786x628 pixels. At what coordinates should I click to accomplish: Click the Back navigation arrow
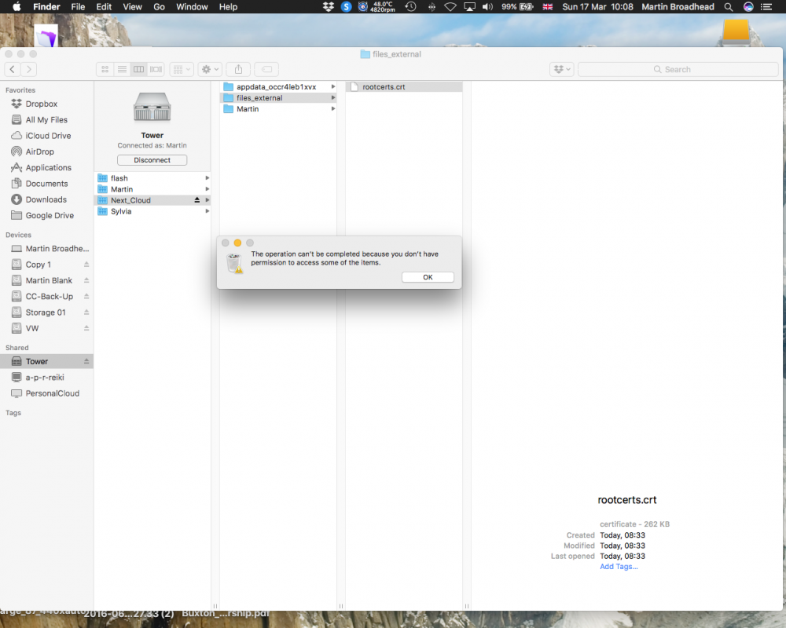(x=13, y=69)
